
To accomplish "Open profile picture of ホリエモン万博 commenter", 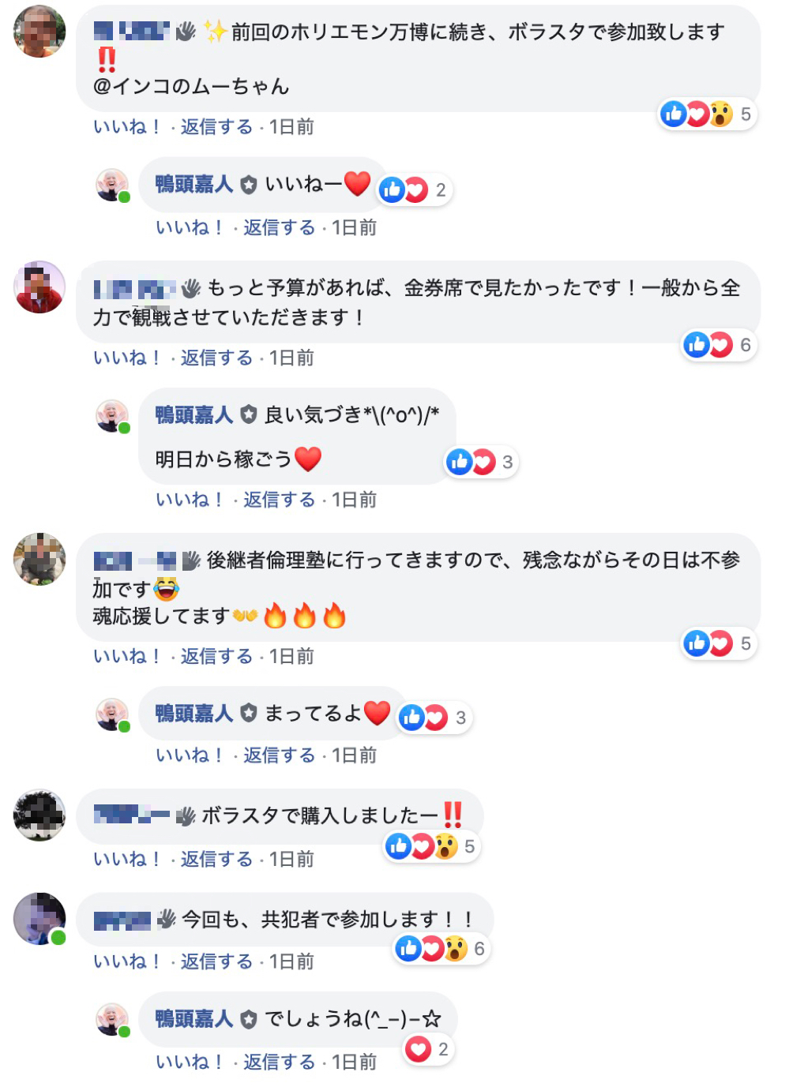I will tap(39, 31).
